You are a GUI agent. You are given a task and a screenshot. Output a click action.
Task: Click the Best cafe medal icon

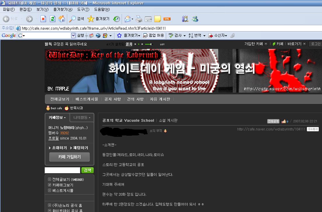(48, 108)
